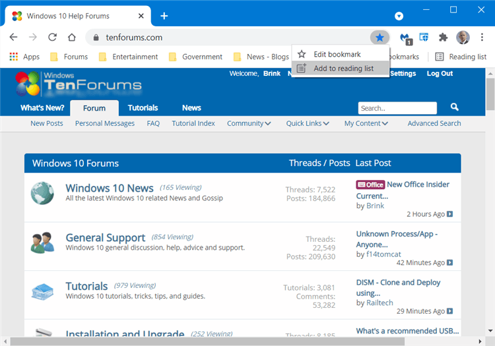Open the shield browser guard extension
The width and height of the screenshot is (495, 346).
(424, 37)
